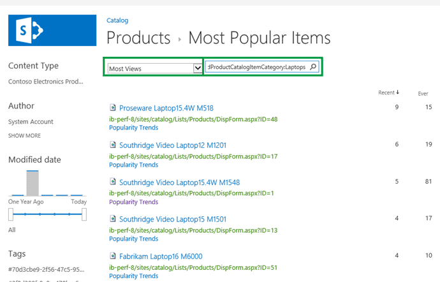This screenshot has width=440, height=282.
Task: Click Ever count 19 for Laptop12 M1201
Action: (x=429, y=144)
